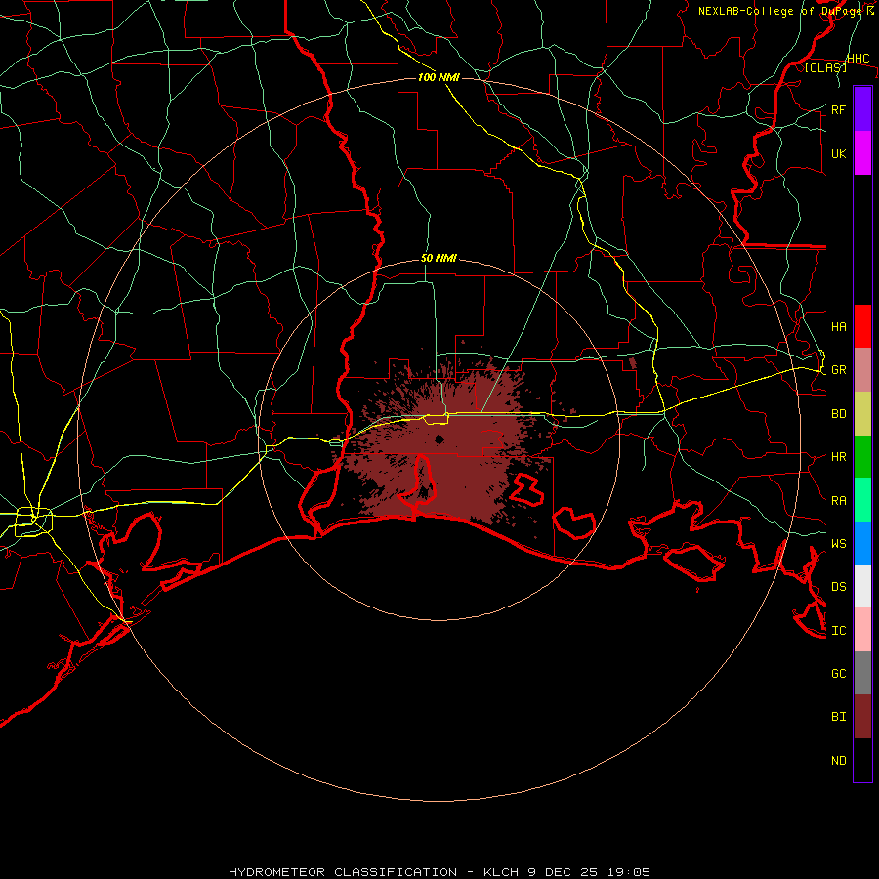Click the 100 NMI range ring label
Screen dimensions: 879x879
point(439,77)
